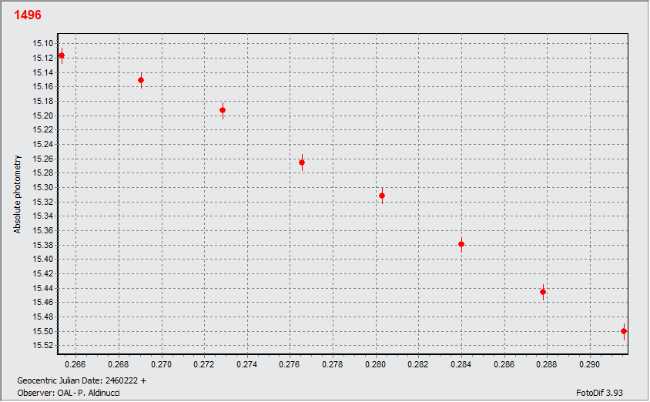
Task: Click 'Geocentric Julian Date: 2460222 +' text
Action: click(x=82, y=380)
